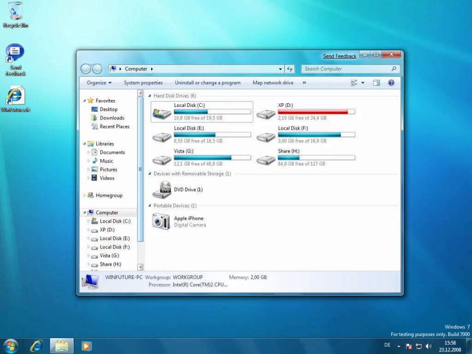Toggle the preview pane icon
This screenshot has width=472, height=354.
tap(376, 83)
